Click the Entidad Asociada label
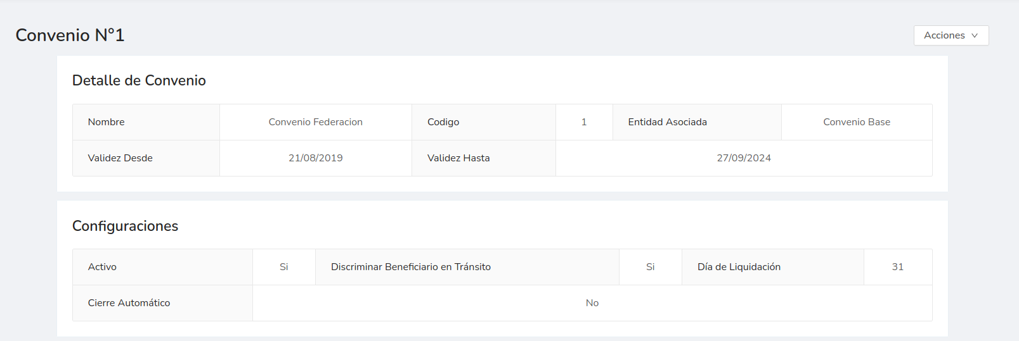1019x341 pixels. [667, 122]
